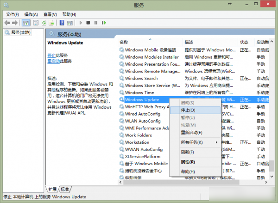The height and width of the screenshot is (203, 278).
Task: Select the Windows Store Service row
Action: [x=194, y=85]
